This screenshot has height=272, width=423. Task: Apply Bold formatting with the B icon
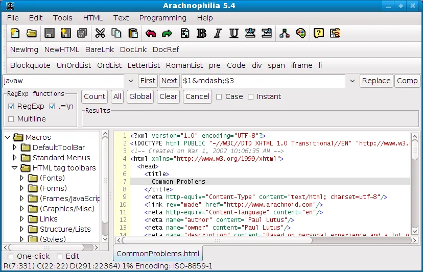tap(201, 34)
